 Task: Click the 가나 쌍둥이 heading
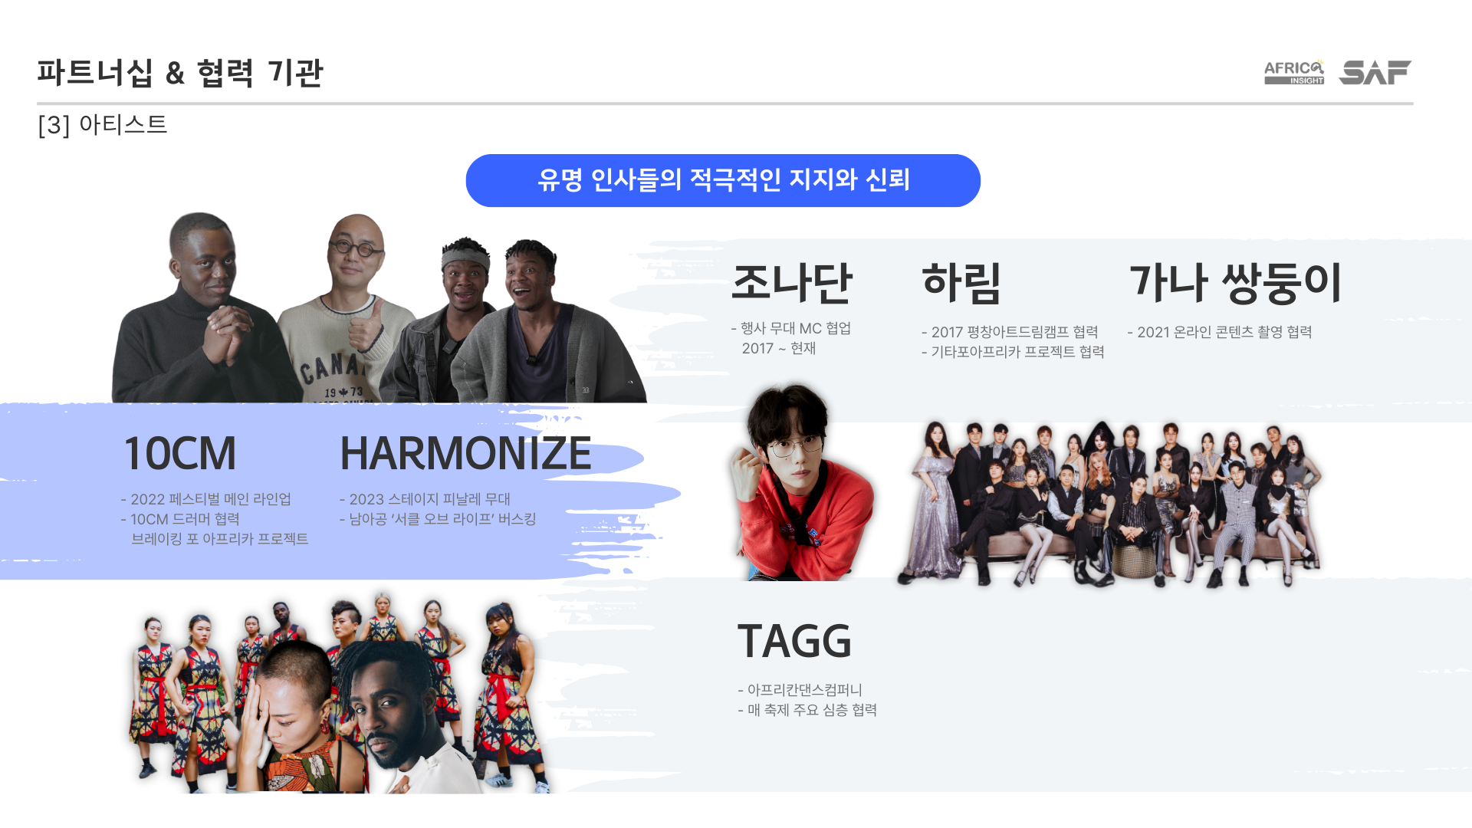point(1235,282)
